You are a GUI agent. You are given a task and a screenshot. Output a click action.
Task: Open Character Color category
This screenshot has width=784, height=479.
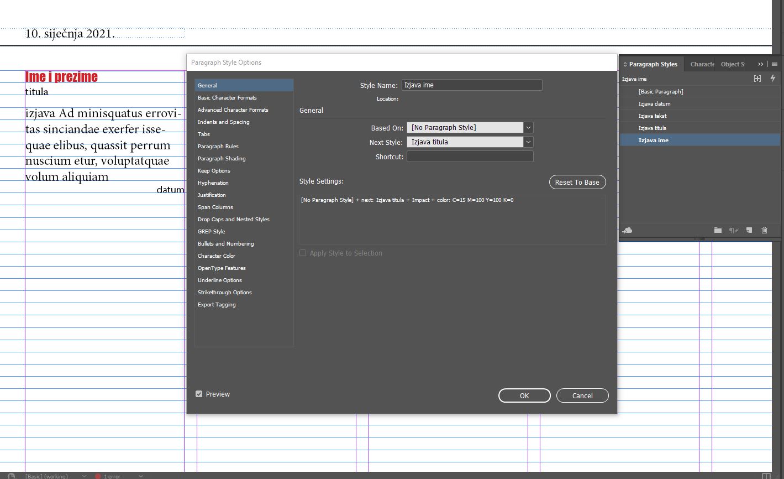[x=244, y=256]
